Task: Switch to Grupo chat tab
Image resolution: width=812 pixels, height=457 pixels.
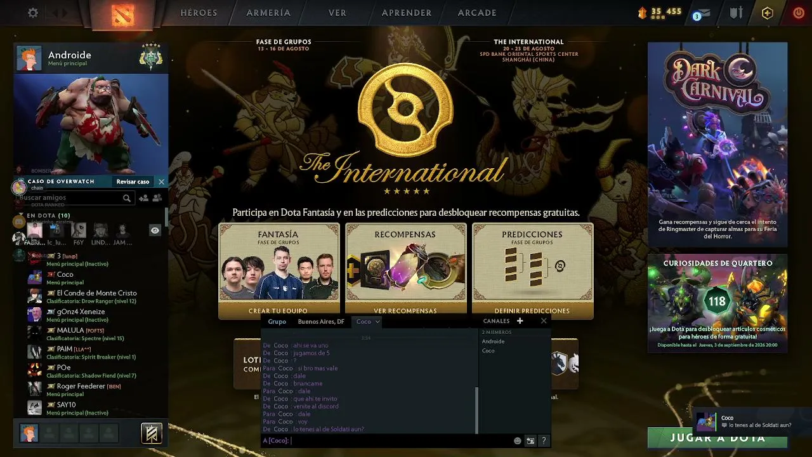Action: [x=277, y=321]
